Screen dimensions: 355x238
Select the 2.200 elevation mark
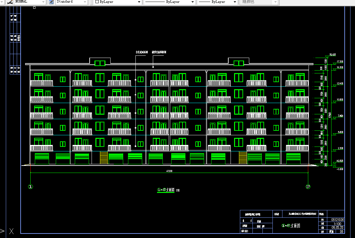[x=340, y=148]
